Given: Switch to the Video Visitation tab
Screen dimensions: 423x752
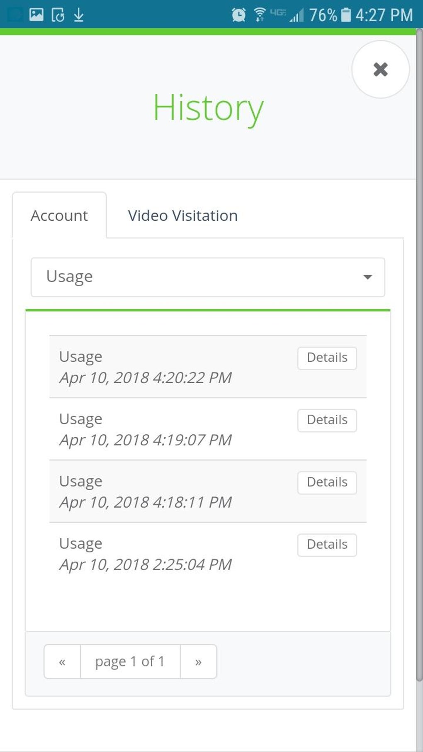Looking at the screenshot, I should 182,216.
